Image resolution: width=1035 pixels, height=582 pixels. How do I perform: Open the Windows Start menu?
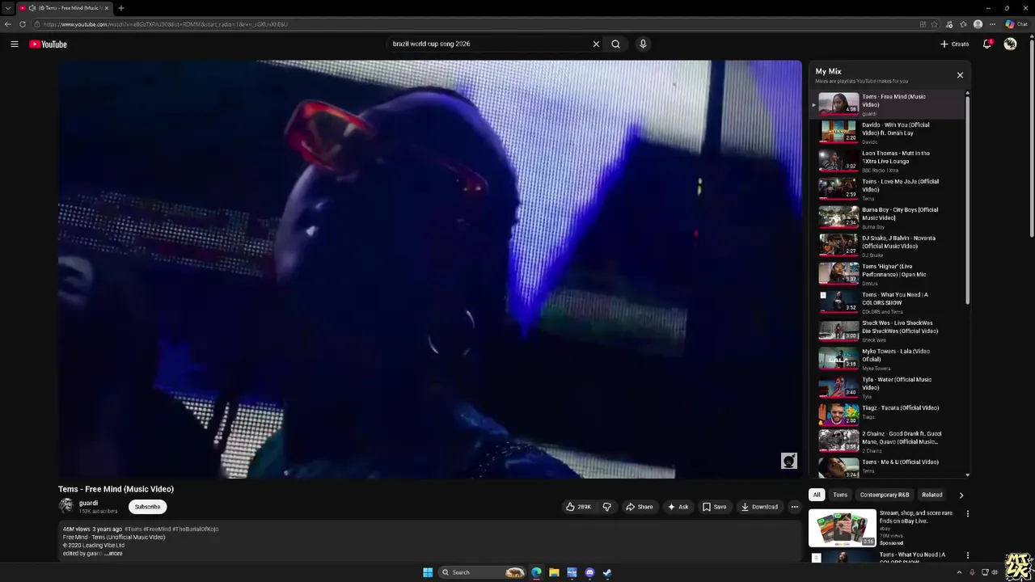pyautogui.click(x=428, y=572)
